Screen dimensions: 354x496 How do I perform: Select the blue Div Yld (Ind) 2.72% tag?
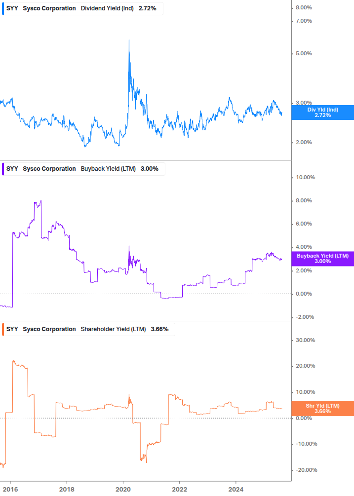coord(322,113)
